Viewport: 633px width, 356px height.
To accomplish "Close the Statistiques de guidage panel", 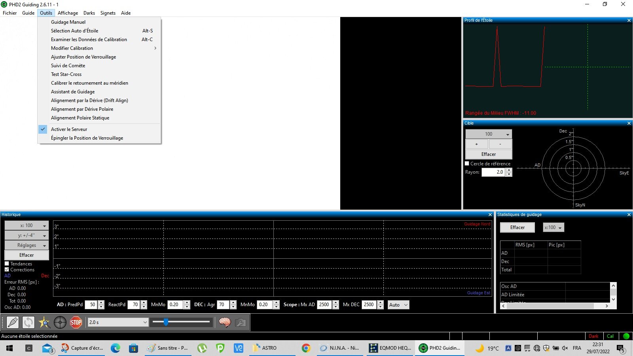I will pyautogui.click(x=629, y=215).
